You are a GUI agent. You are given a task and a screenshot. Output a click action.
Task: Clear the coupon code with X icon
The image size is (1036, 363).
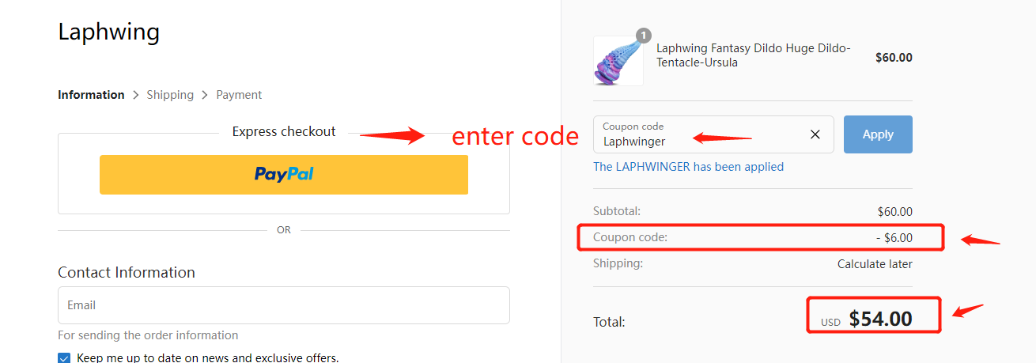[x=815, y=134]
